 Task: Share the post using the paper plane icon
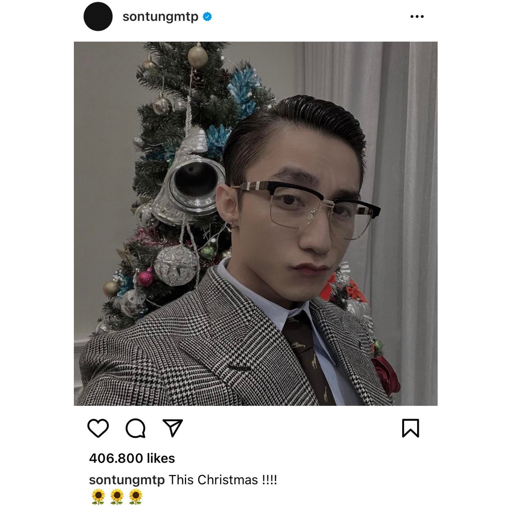tap(173, 428)
